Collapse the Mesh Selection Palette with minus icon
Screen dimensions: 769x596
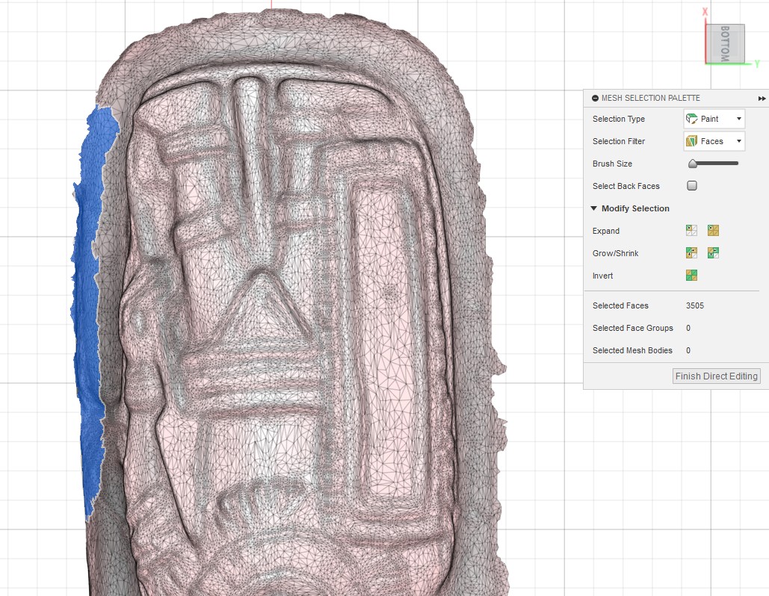click(x=595, y=99)
